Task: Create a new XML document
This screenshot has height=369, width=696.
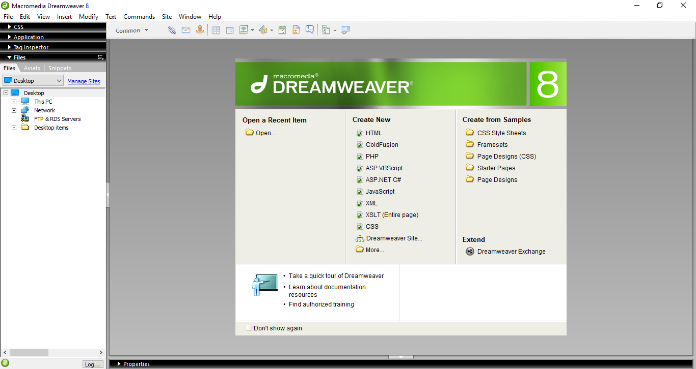Action: click(367, 203)
